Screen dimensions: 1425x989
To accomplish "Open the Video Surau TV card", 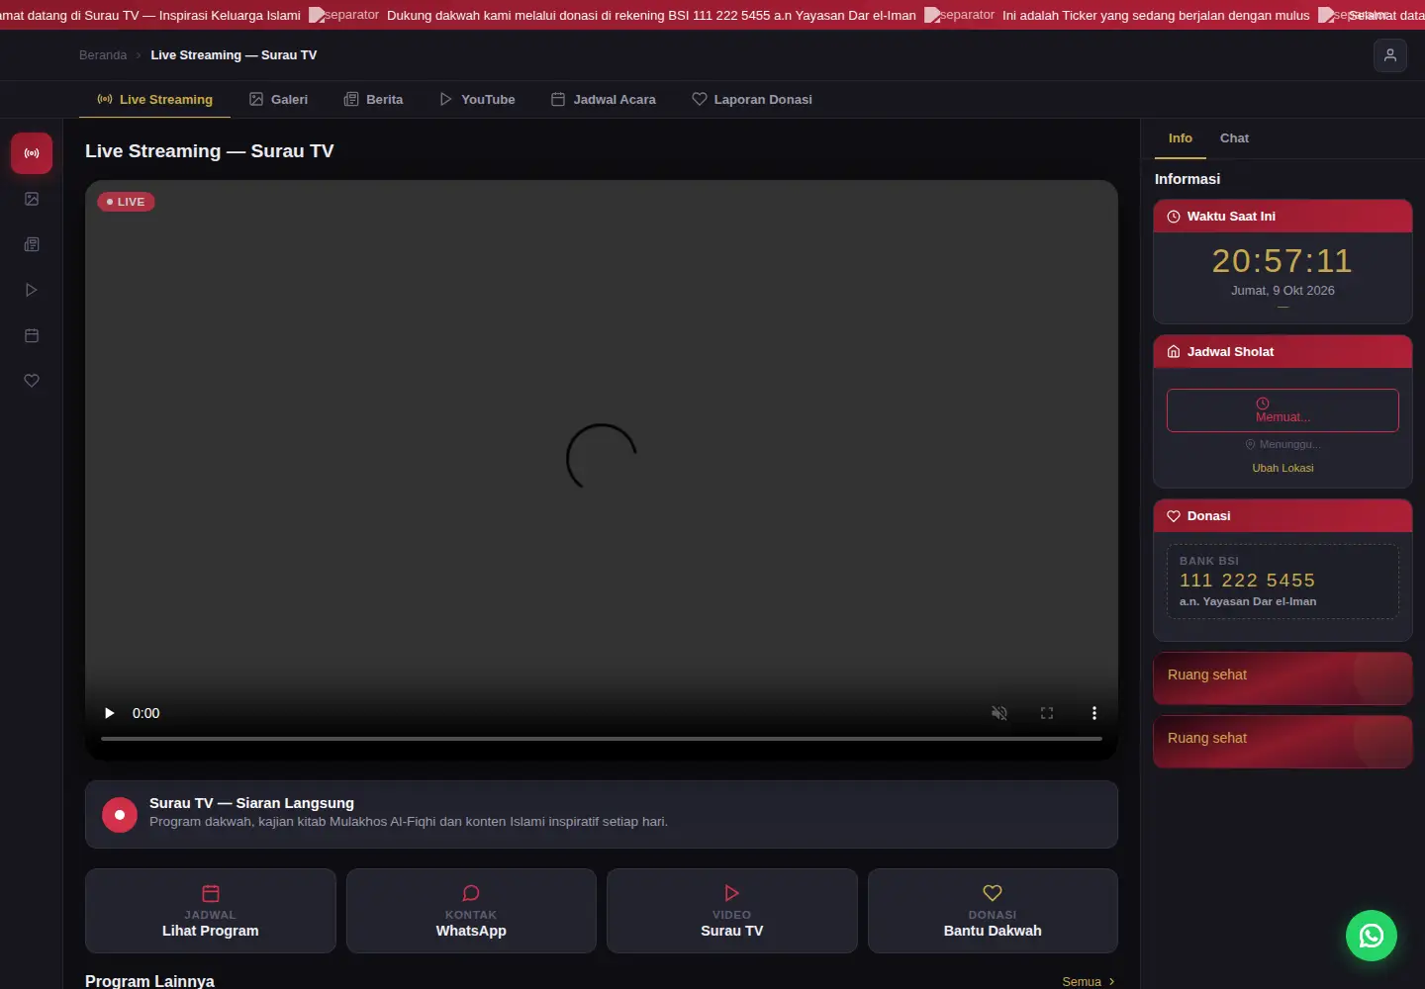I will (x=732, y=911).
